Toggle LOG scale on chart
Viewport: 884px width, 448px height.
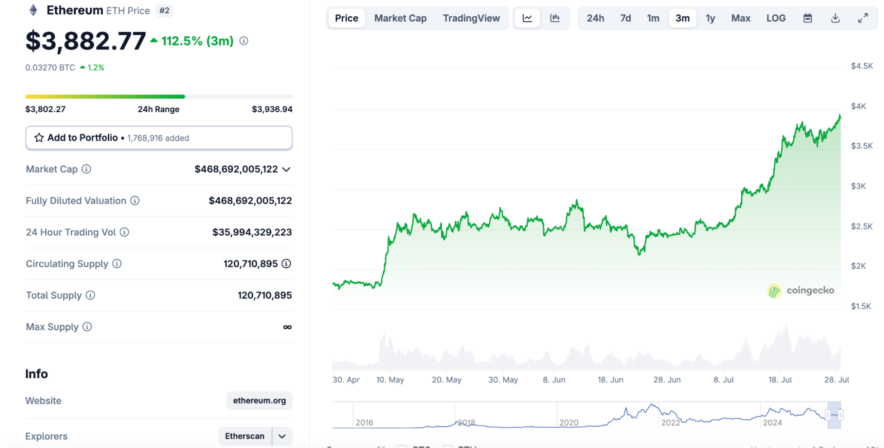(x=776, y=18)
